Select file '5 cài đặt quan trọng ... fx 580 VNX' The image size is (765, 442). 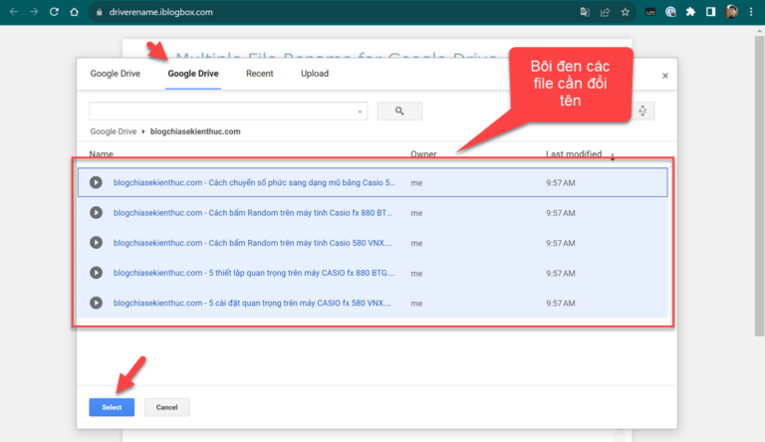coord(373,303)
